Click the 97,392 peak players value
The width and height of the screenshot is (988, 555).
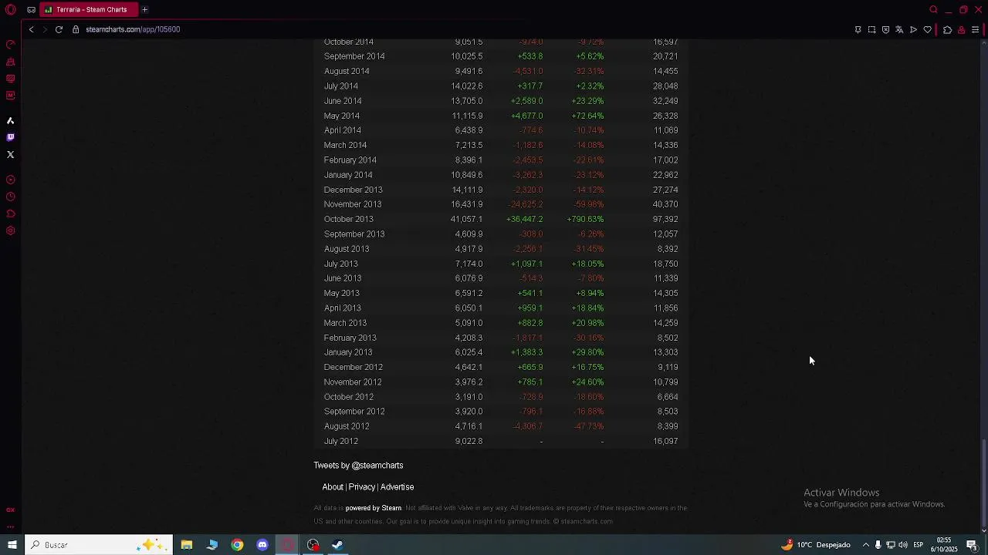pos(665,219)
